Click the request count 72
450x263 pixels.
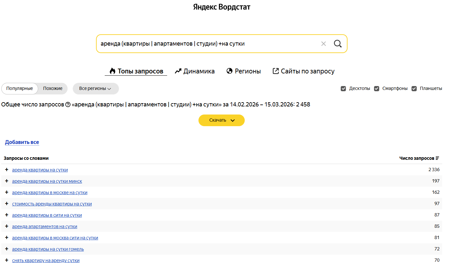click(437, 249)
